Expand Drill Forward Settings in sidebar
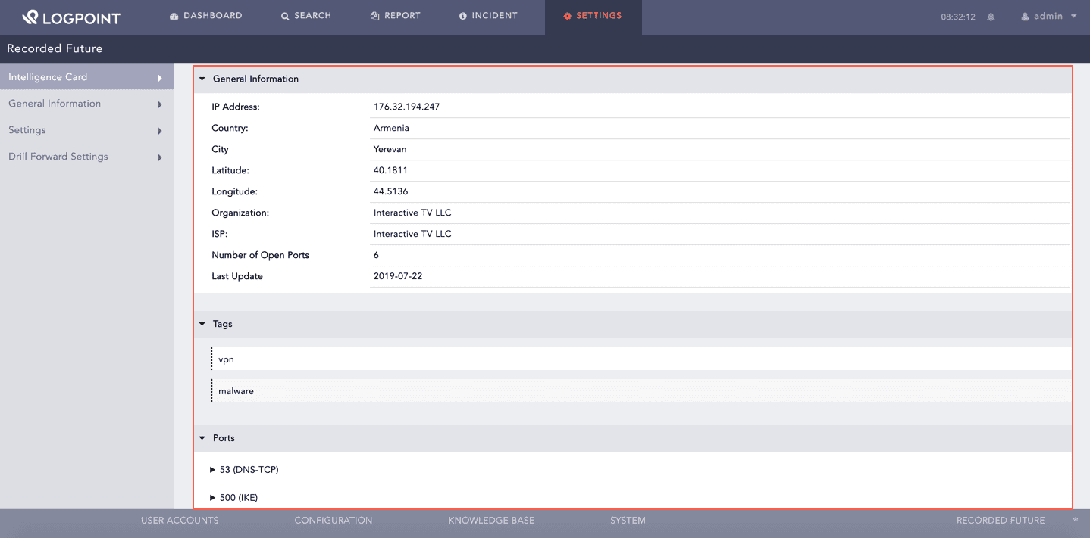The height and width of the screenshot is (538, 1090). pyautogui.click(x=159, y=157)
